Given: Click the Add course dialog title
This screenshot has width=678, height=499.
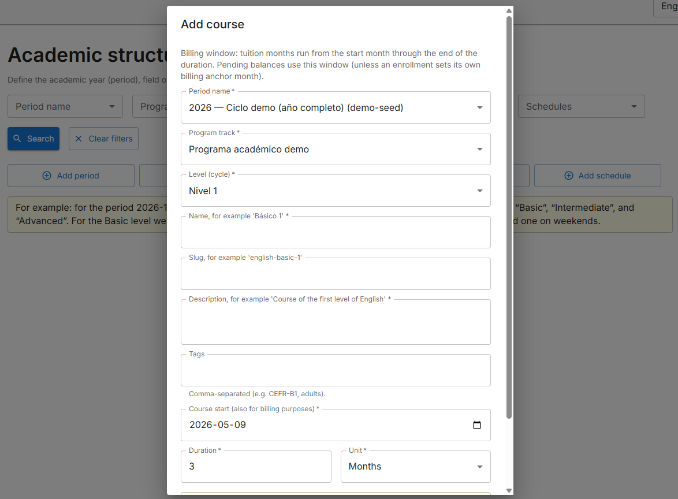Looking at the screenshot, I should (x=213, y=25).
